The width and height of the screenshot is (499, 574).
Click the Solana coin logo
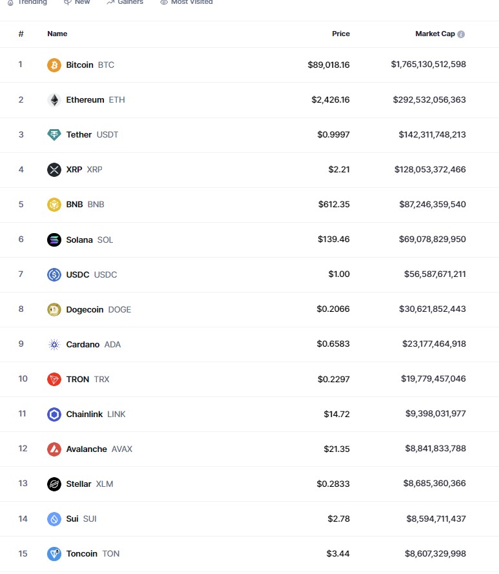[x=54, y=240]
